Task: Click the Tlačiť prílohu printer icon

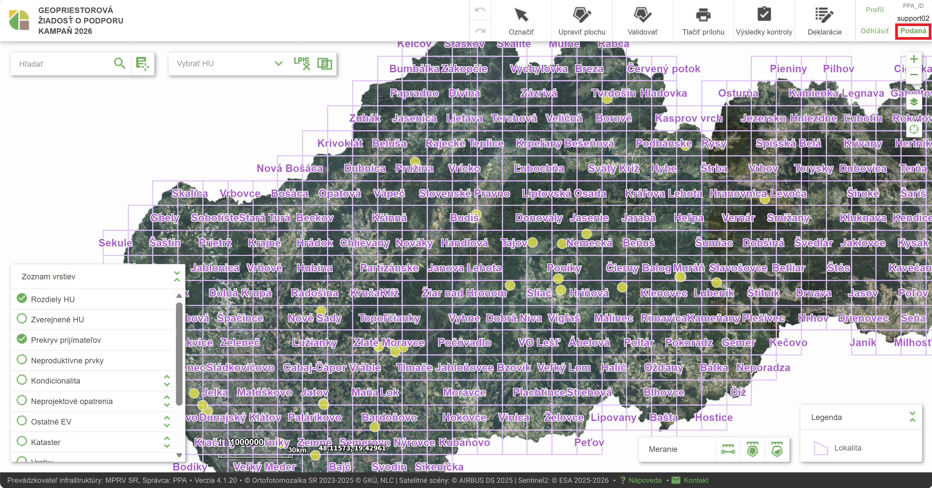Action: (703, 15)
